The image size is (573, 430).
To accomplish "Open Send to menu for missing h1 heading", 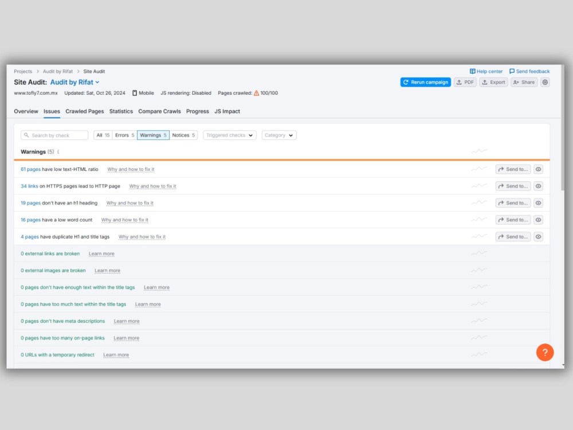I will (513, 203).
